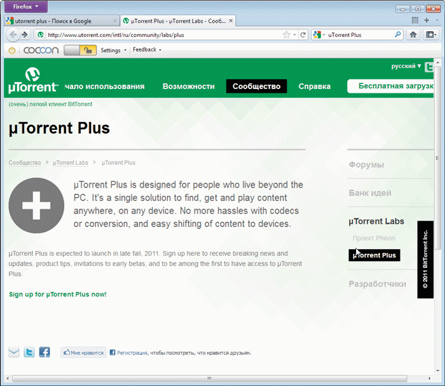Click the vertical scrollbar thumb

(x=437, y=158)
